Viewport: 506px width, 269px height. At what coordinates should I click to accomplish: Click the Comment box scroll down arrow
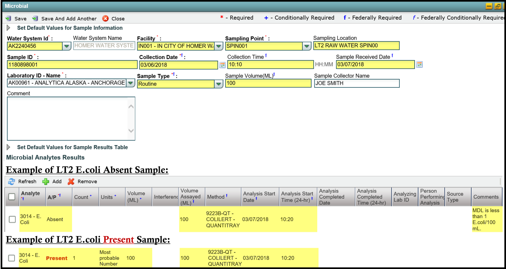[x=131, y=131]
